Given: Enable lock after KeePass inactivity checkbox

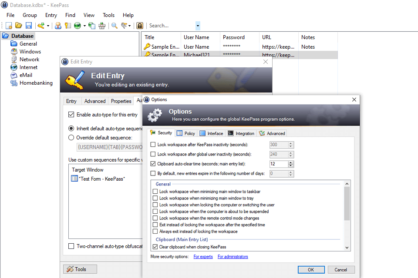Looking at the screenshot, I should (153, 145).
